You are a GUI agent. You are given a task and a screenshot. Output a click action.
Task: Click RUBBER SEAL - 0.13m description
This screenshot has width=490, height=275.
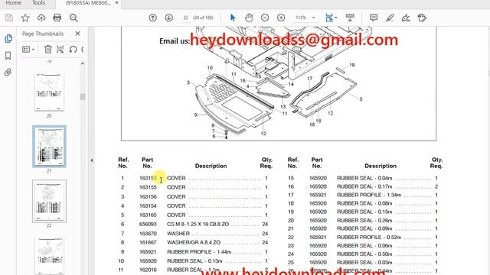pyautogui.click(x=194, y=261)
